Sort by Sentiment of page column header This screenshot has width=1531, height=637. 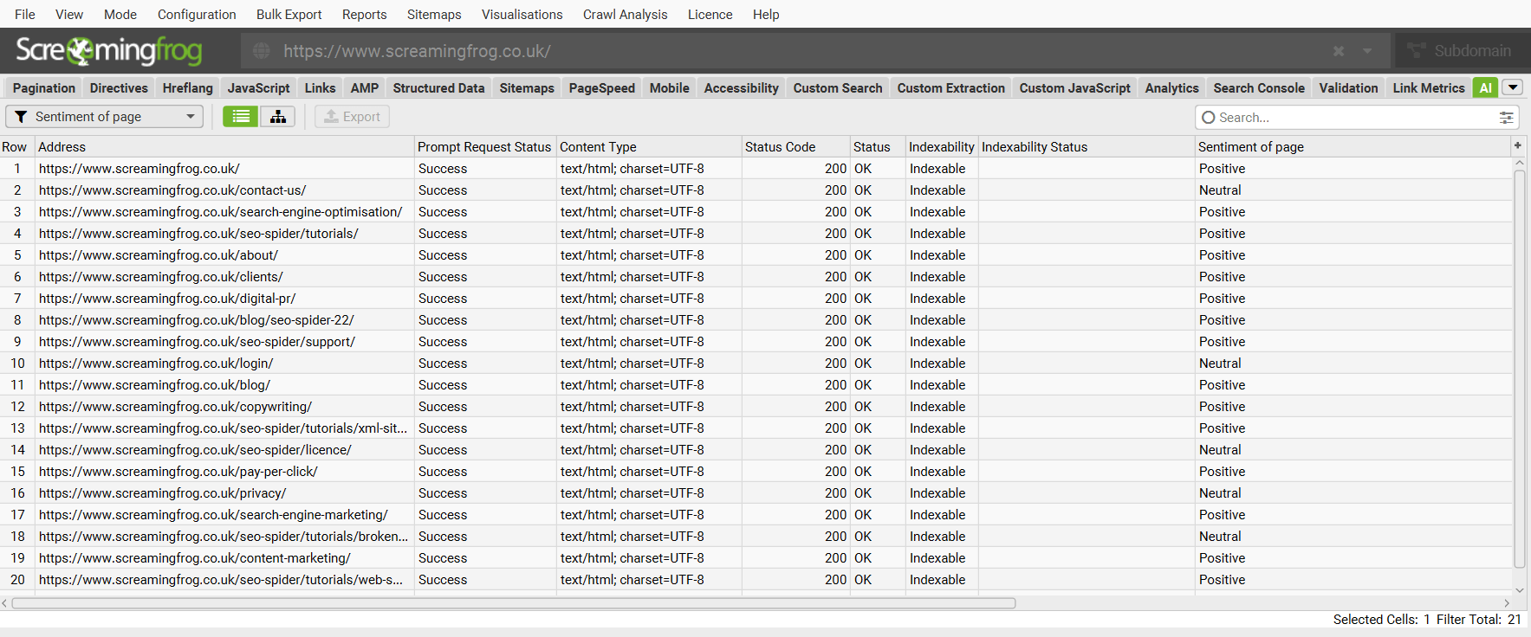[1353, 146]
